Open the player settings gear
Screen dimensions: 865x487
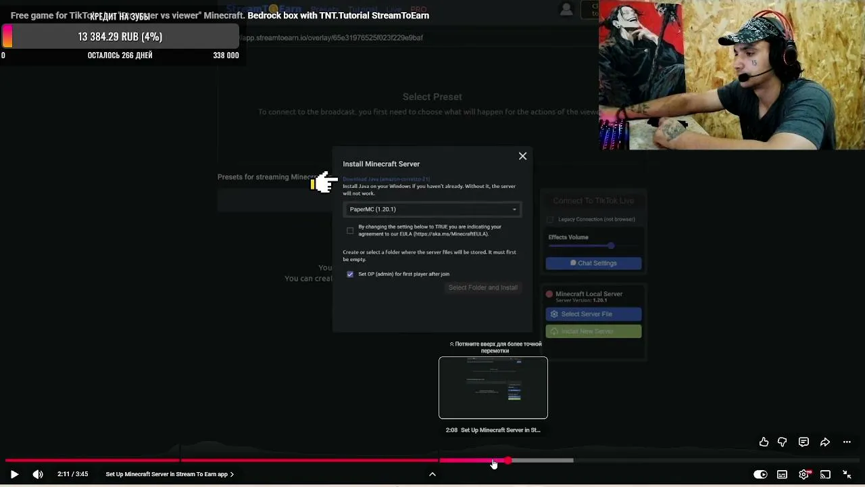[x=804, y=474]
